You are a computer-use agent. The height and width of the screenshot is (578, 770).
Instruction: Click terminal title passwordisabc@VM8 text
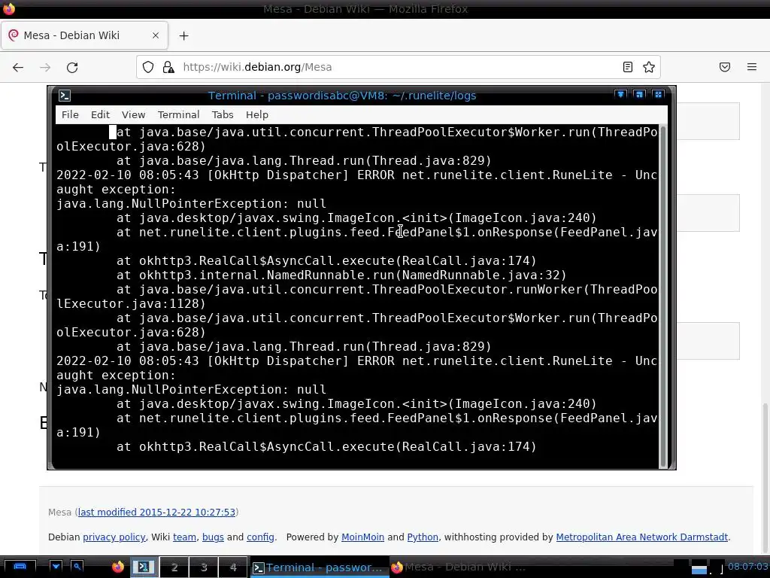click(x=342, y=96)
